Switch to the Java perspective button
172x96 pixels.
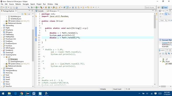[x=164, y=7]
